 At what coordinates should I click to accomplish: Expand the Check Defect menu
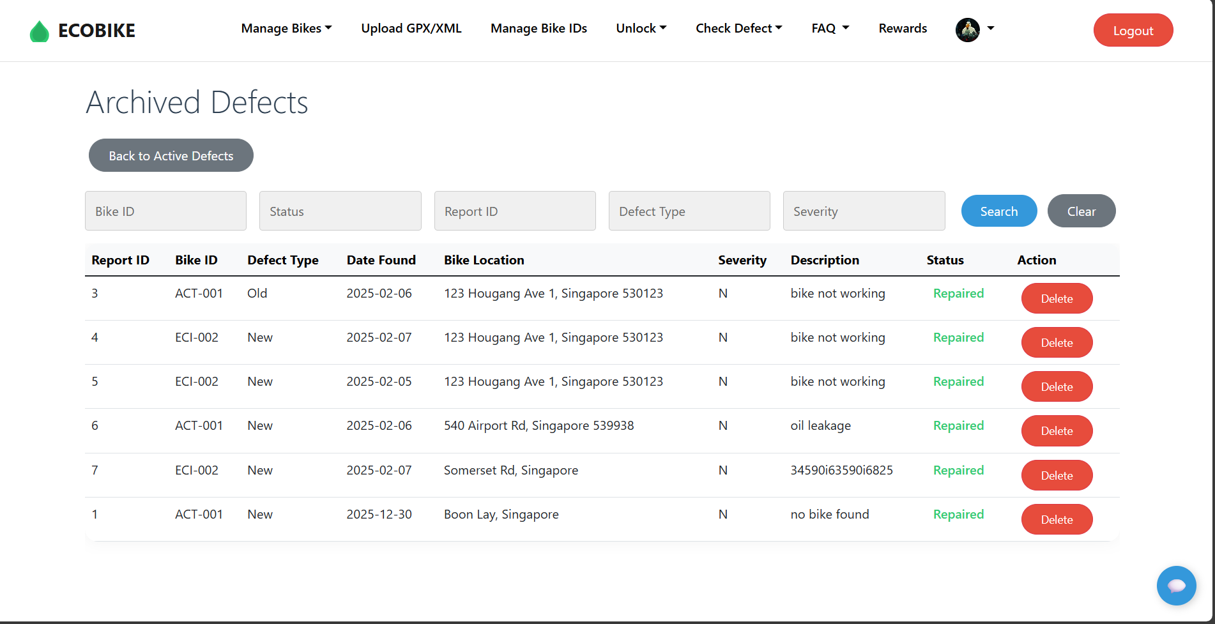[738, 29]
